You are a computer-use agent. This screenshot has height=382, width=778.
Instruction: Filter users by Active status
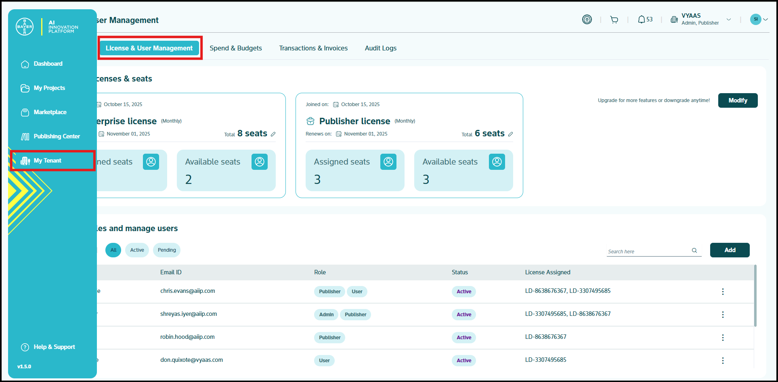coord(137,250)
